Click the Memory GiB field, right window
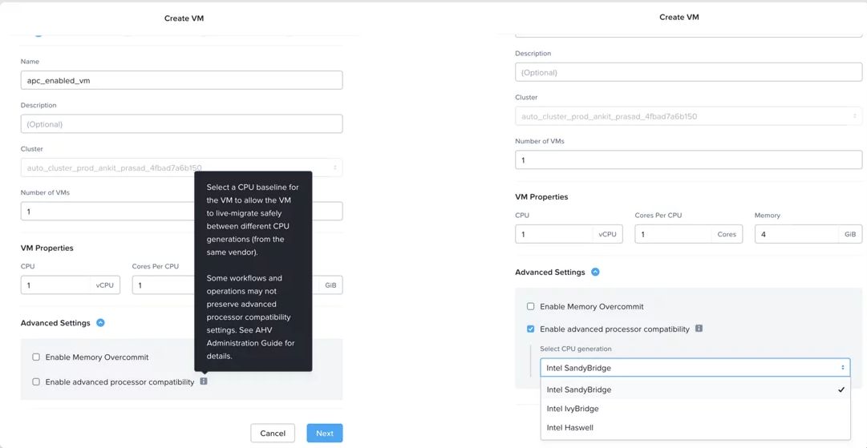Image resolution: width=867 pixels, height=448 pixels. [x=808, y=234]
